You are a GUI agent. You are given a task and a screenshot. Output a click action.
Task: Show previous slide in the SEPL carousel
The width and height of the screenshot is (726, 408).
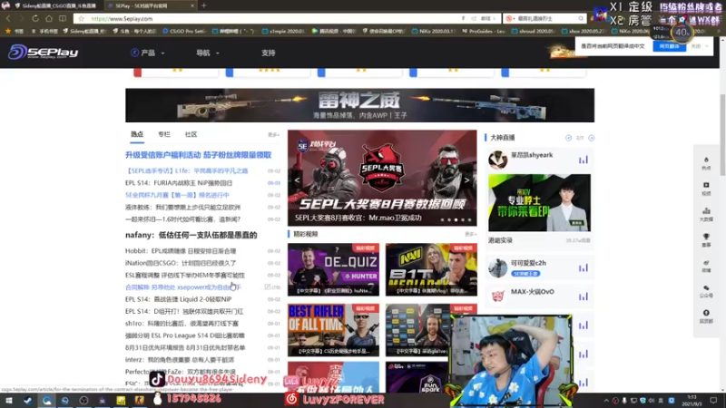(x=298, y=180)
